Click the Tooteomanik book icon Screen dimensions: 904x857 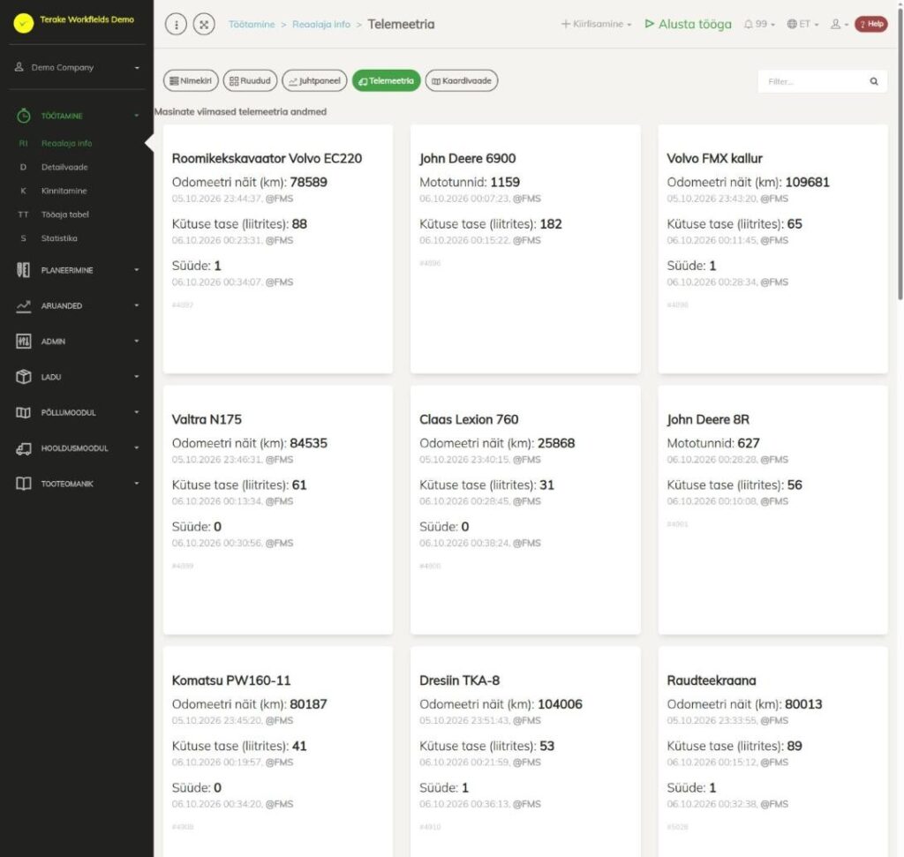[24, 484]
